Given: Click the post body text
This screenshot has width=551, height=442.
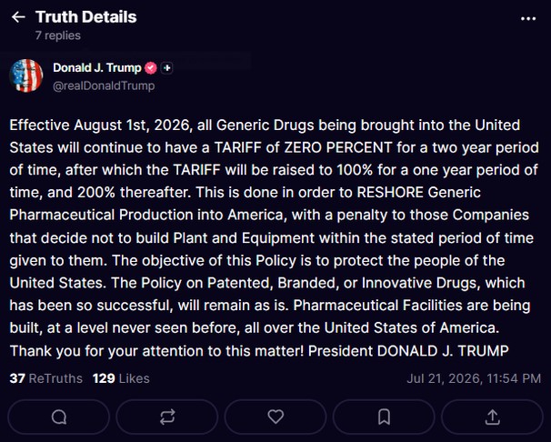Looking at the screenshot, I should [x=274, y=238].
